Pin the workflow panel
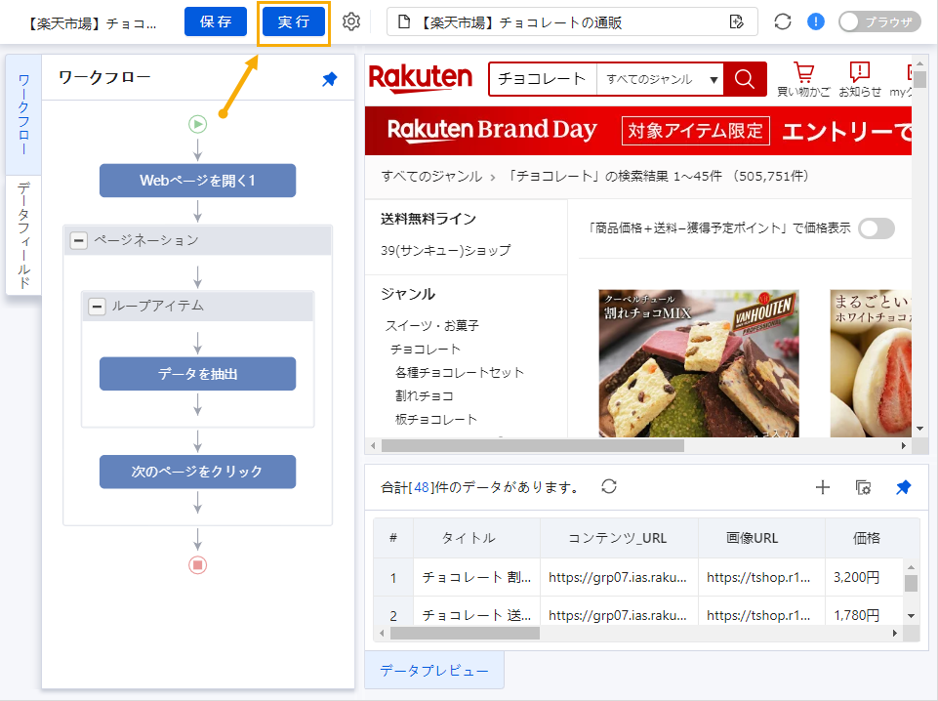 pyautogui.click(x=330, y=78)
